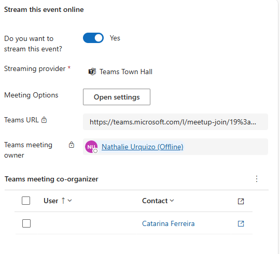Click the ascending sort arrow next to User
The height and width of the screenshot is (254, 280).
coord(63,201)
